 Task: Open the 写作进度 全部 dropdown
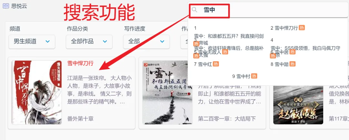[146, 42]
